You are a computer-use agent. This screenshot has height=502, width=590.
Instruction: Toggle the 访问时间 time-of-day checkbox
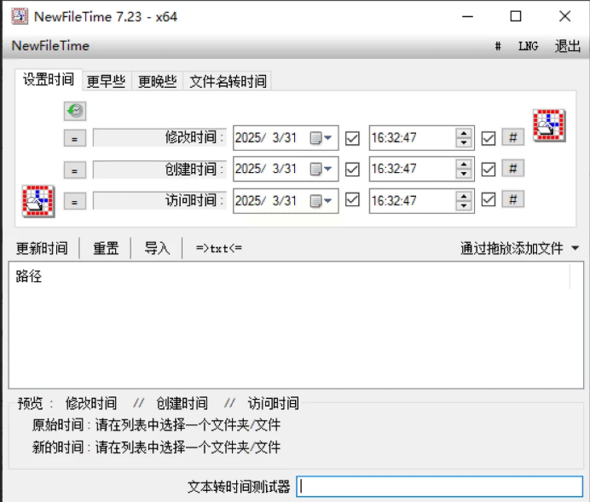click(x=489, y=199)
